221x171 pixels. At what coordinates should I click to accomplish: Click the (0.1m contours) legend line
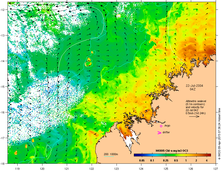pos(195,104)
